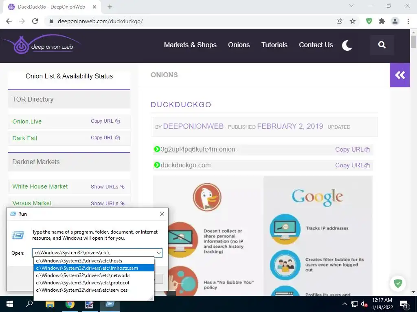Image resolution: width=417 pixels, height=312 pixels.
Task: Reload the page with refresh icon
Action: [x=35, y=21]
